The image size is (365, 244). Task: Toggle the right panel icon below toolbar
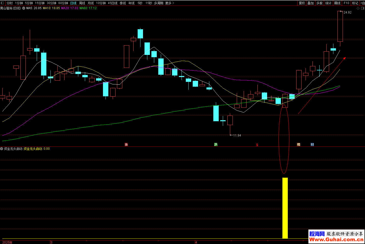[x=362, y=8]
